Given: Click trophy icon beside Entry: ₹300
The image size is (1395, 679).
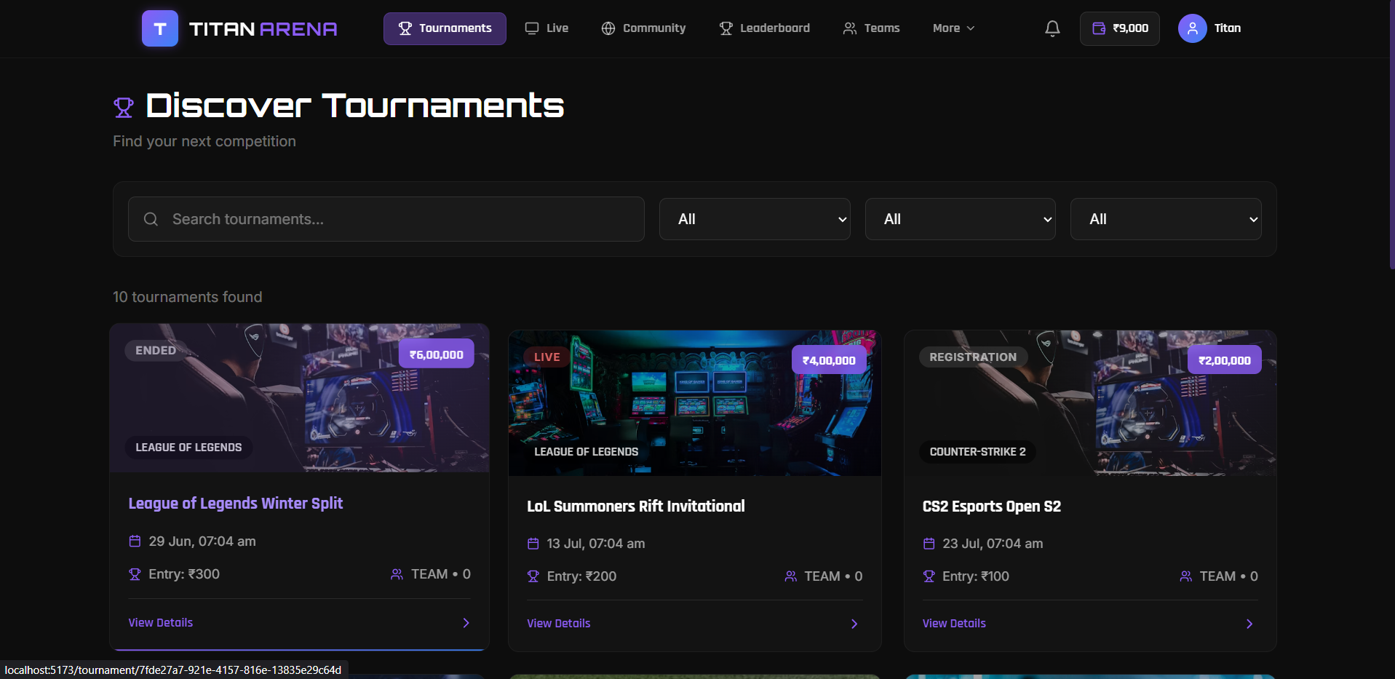Looking at the screenshot, I should point(135,574).
